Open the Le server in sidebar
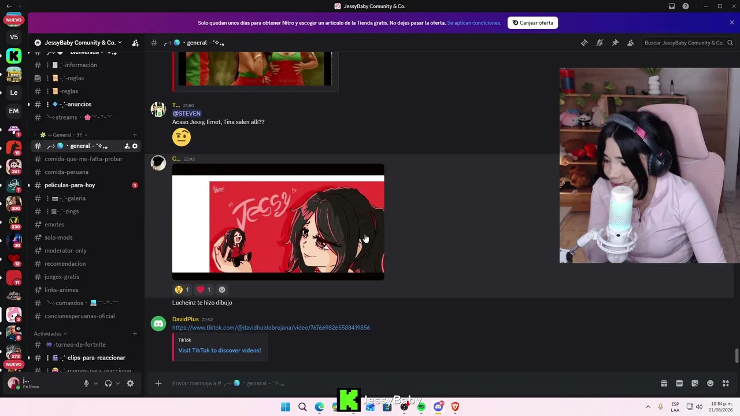The width and height of the screenshot is (740, 416). (x=14, y=92)
